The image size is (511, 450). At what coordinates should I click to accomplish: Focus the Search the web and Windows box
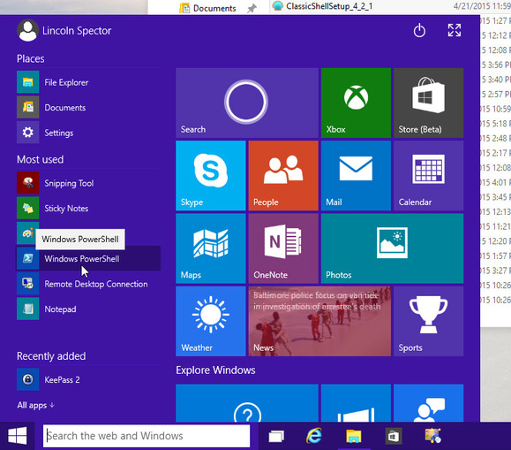click(147, 436)
